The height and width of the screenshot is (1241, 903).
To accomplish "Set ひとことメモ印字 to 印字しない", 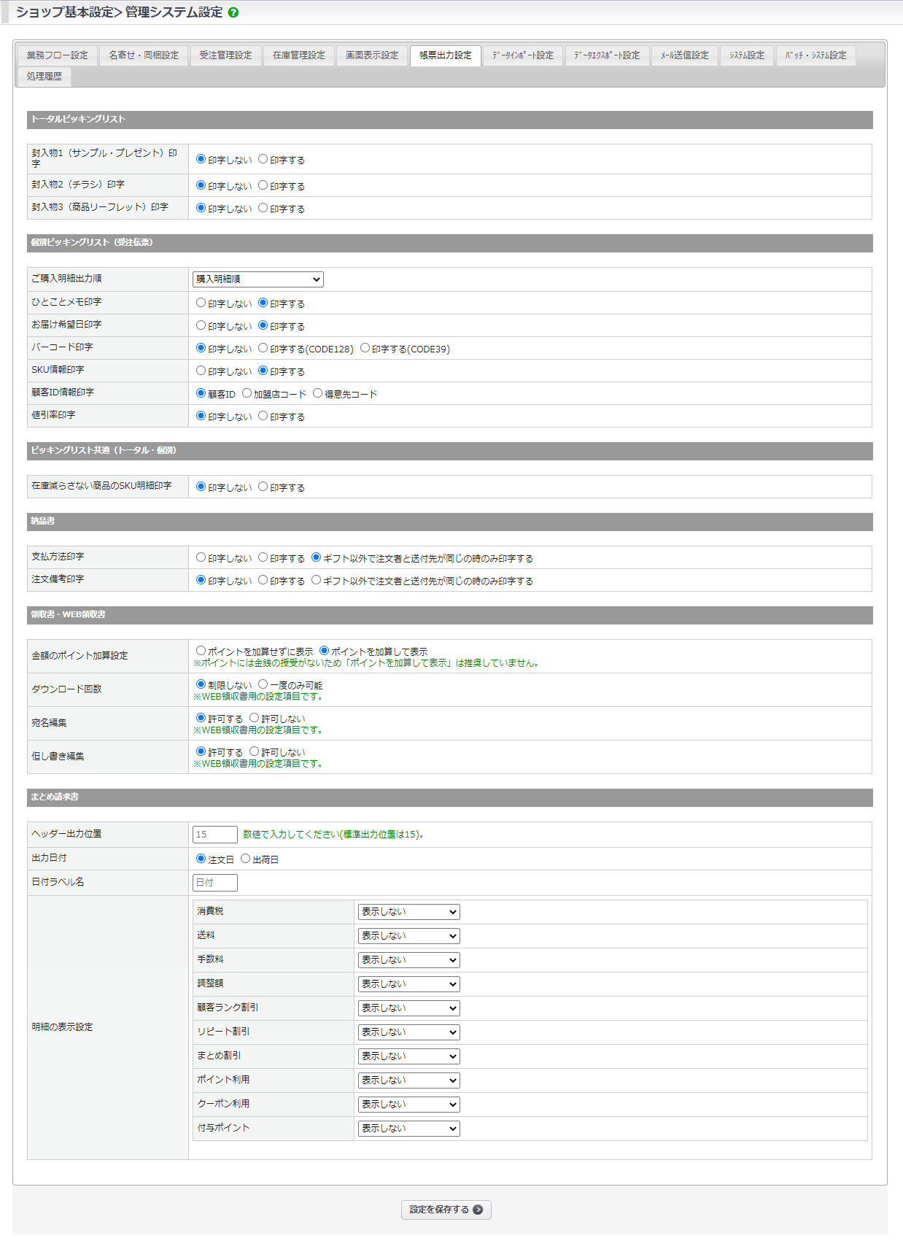I will 201,303.
